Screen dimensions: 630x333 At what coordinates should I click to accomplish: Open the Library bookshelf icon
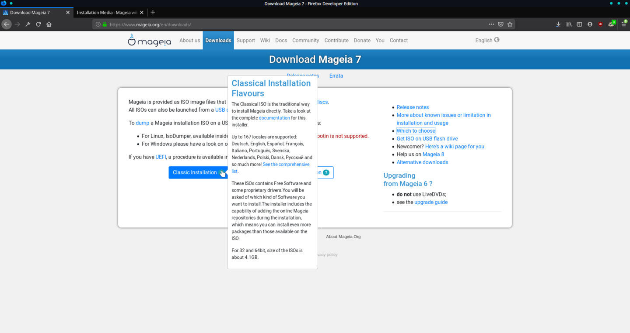pos(569,24)
